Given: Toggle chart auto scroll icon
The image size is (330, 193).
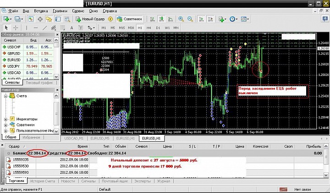Looking at the screenshot, I should 201,19.
